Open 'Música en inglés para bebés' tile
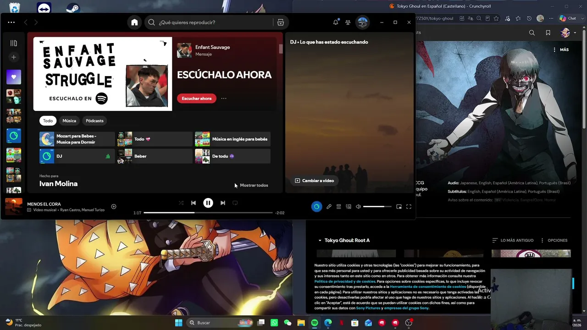The height and width of the screenshot is (330, 587). [233, 139]
